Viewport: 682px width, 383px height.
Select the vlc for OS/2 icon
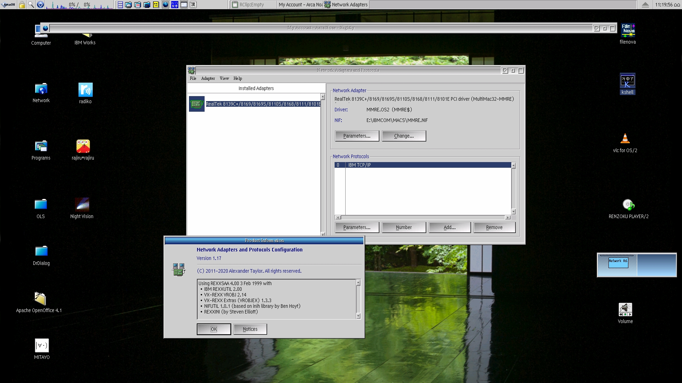click(x=625, y=143)
